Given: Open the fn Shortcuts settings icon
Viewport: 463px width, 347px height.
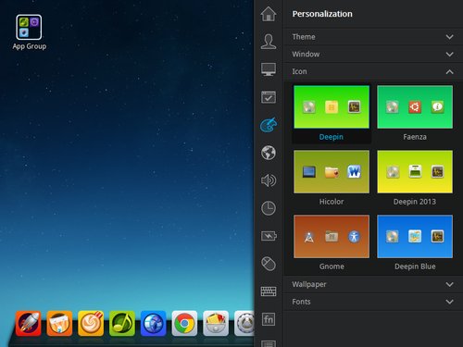Looking at the screenshot, I should point(269,319).
